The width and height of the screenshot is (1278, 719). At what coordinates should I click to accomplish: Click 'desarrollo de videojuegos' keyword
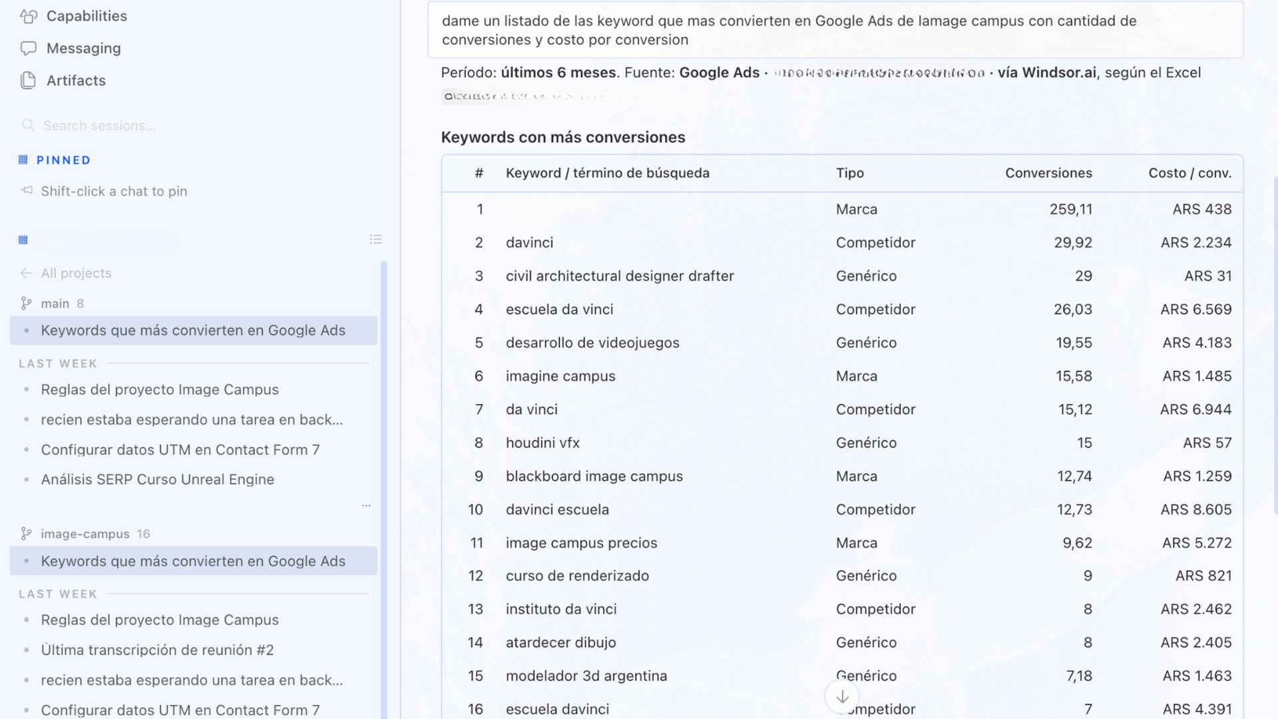[x=592, y=343]
